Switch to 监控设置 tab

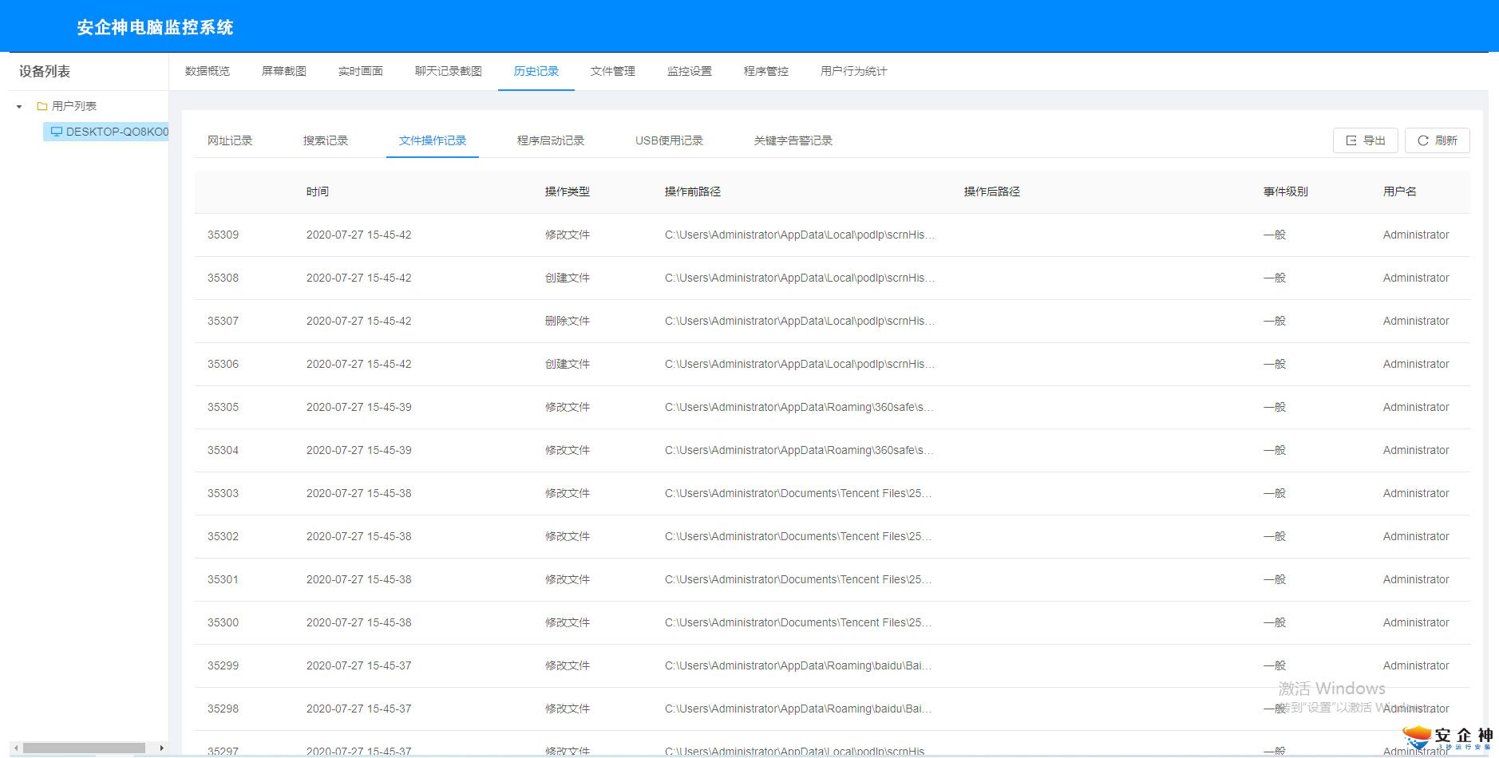(x=690, y=71)
